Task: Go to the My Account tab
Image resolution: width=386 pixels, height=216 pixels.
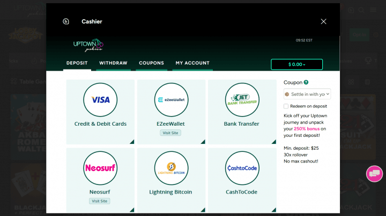Action: [x=192, y=63]
